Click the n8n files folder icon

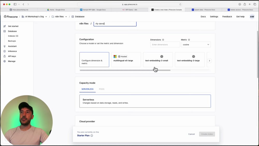(53, 17)
